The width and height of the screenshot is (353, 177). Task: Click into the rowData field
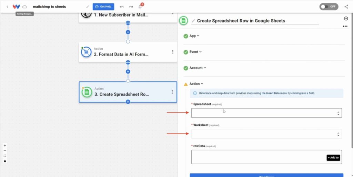[x=266, y=157]
